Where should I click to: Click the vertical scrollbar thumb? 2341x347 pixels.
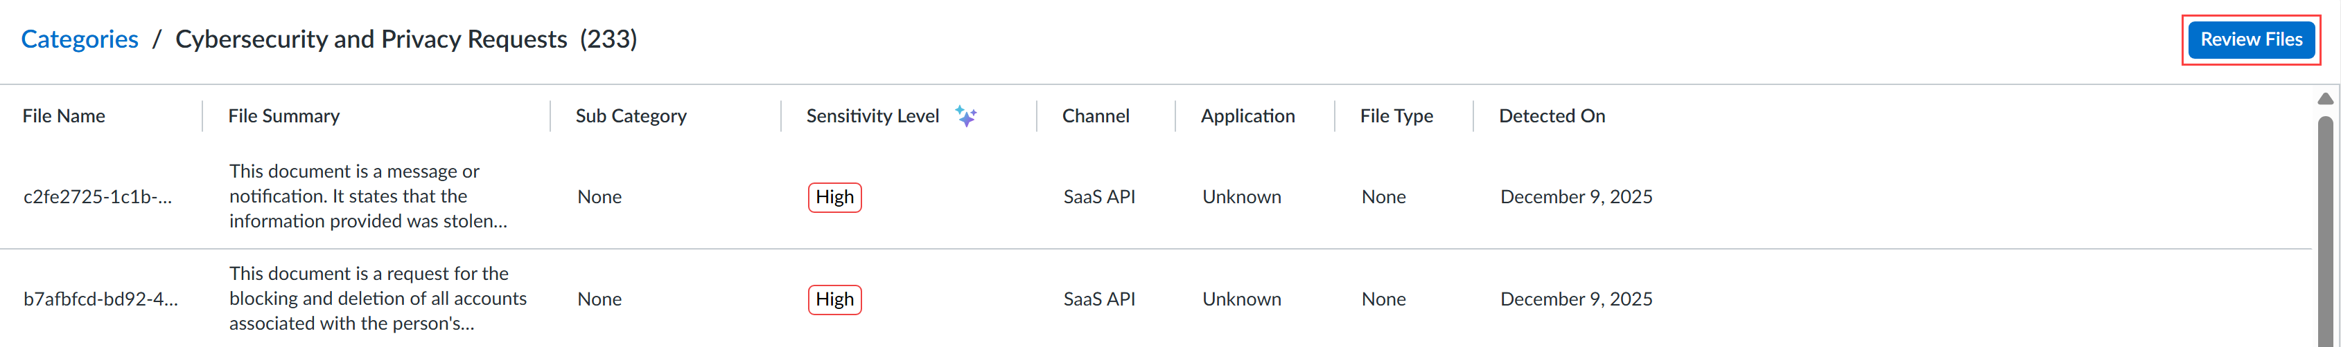(2324, 227)
